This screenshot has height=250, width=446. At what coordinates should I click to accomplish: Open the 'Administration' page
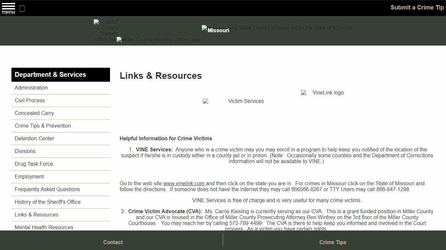pos(31,88)
